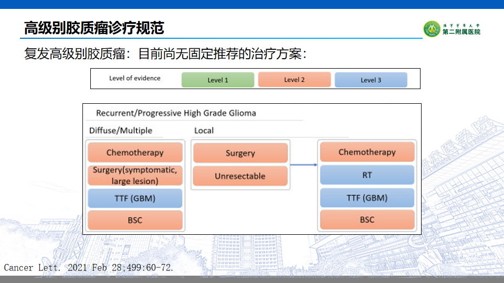
Task: Click the Level of evidence label
Action: pos(135,78)
